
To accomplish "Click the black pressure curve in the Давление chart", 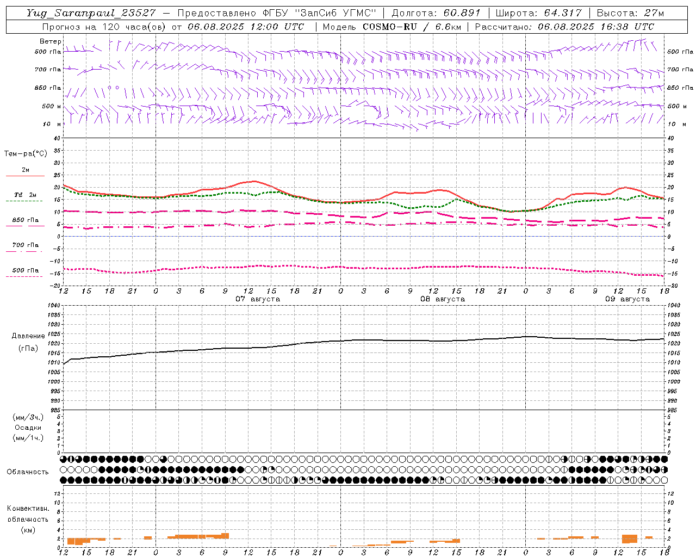I will click(x=364, y=341).
